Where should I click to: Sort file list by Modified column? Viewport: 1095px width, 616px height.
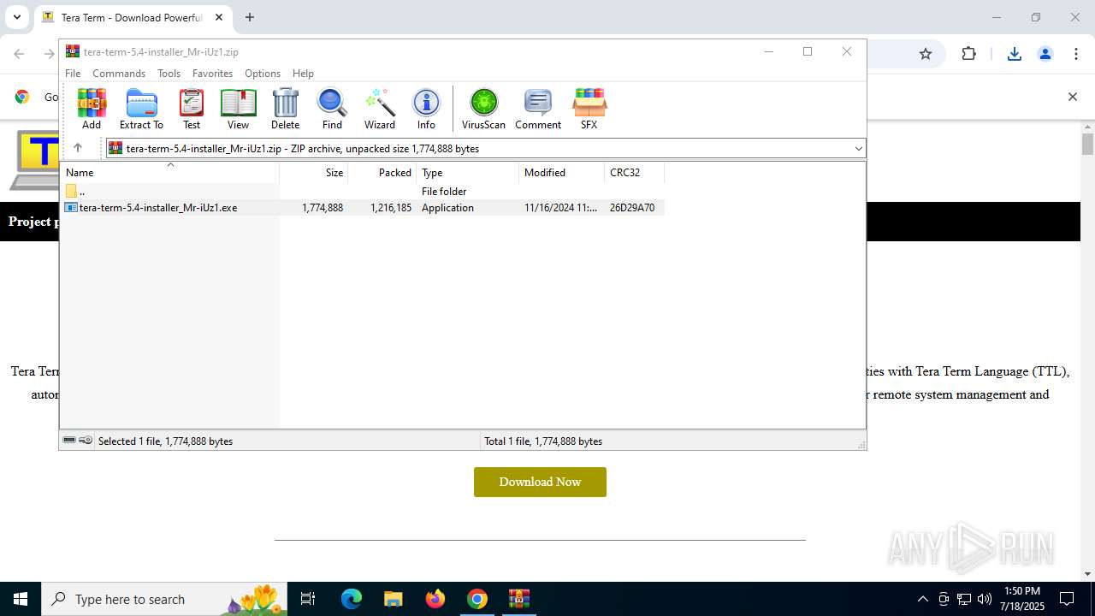(x=562, y=173)
